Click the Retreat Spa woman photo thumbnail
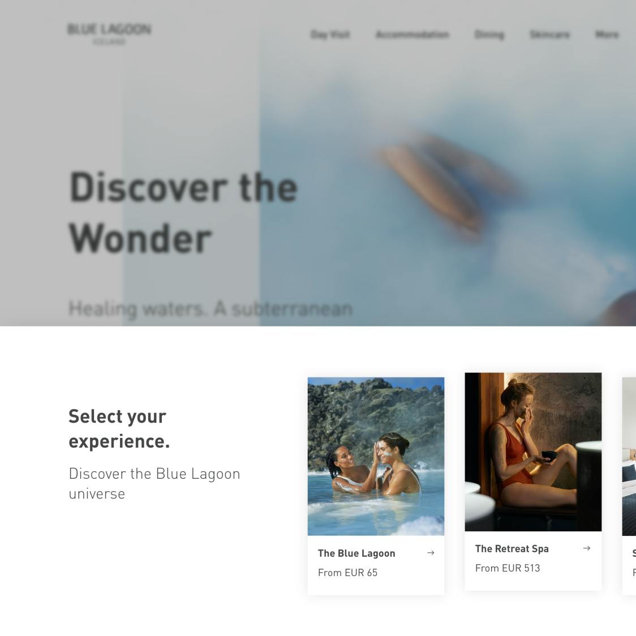The image size is (636, 636). (533, 452)
